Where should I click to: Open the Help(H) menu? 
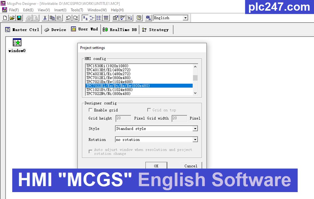pyautogui.click(x=117, y=10)
